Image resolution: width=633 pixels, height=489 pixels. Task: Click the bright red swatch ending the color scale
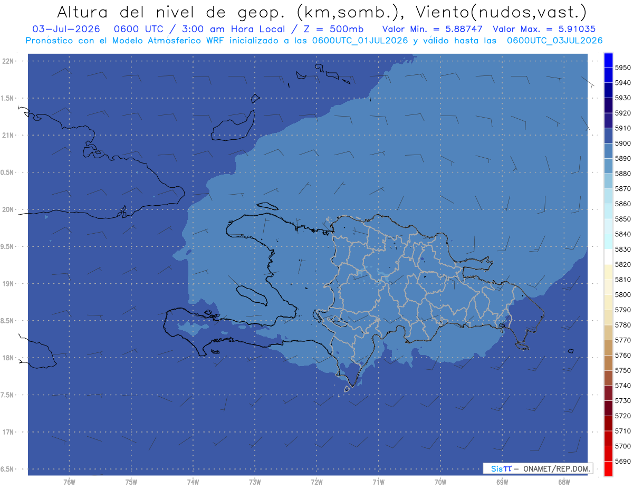click(608, 468)
